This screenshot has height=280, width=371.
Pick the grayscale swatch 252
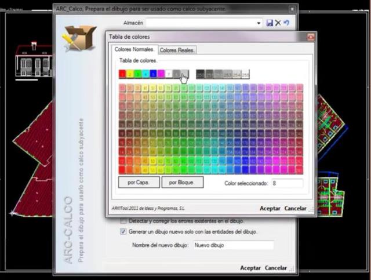pyautogui.click(x=219, y=74)
